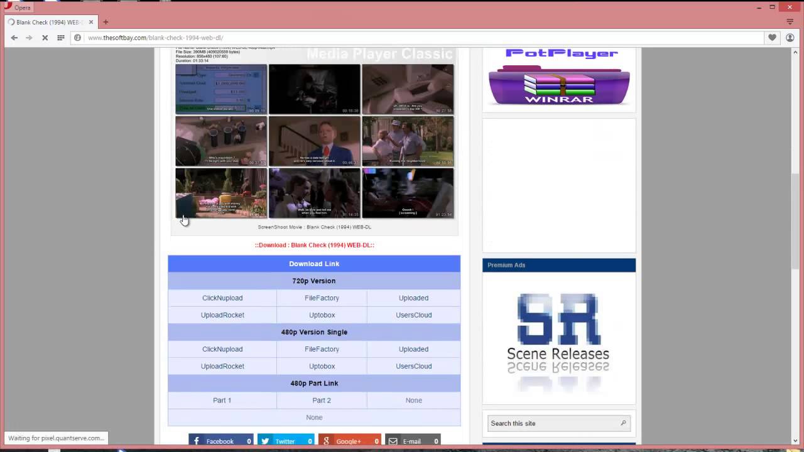This screenshot has height=452, width=804.
Task: Open 720p UsersCloud link
Action: (413, 315)
